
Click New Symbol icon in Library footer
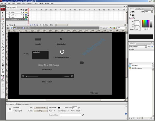point(130,118)
